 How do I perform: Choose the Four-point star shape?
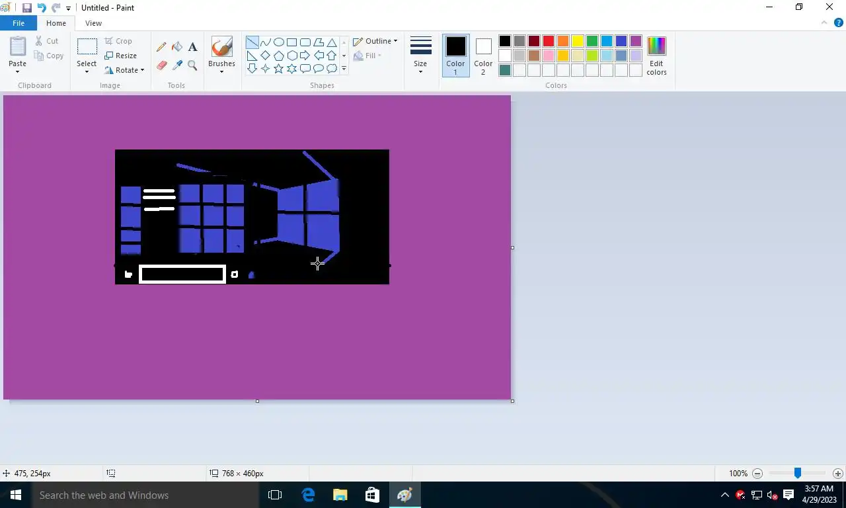265,69
